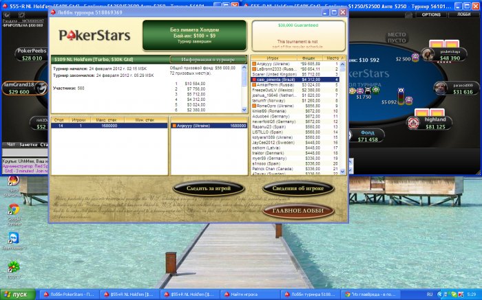This screenshot has width=482, height=300.
Task: Click highland's avatar at the right table
Action: coord(413,123)
